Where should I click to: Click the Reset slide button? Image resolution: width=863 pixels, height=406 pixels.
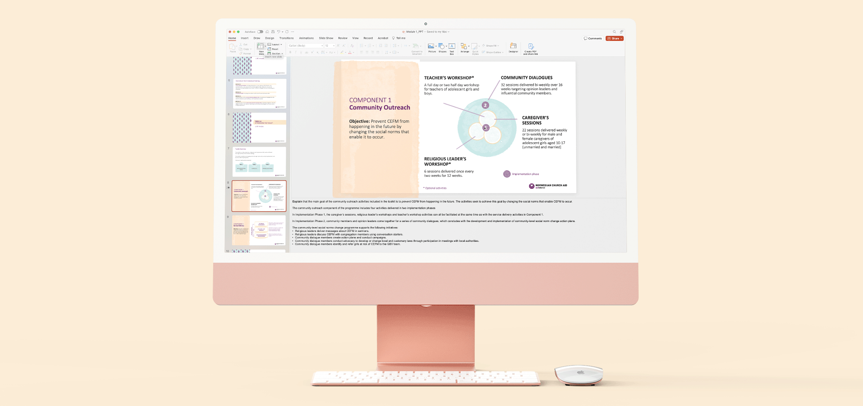click(x=273, y=49)
